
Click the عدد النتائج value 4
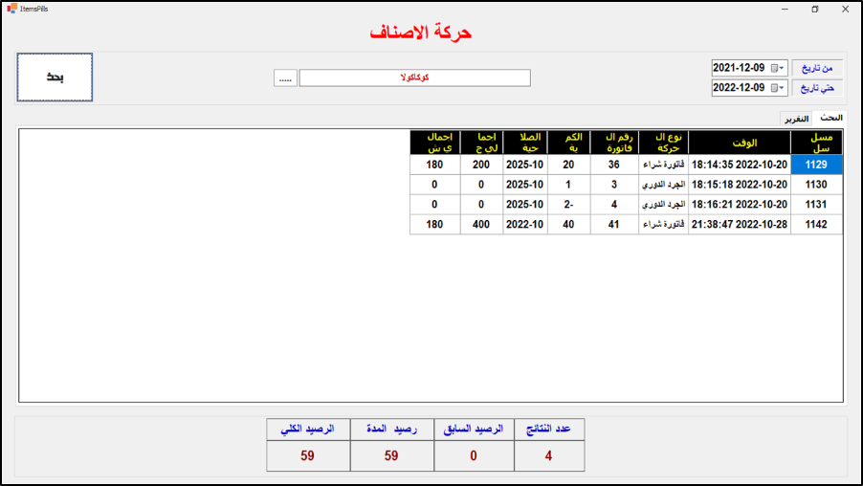[548, 456]
